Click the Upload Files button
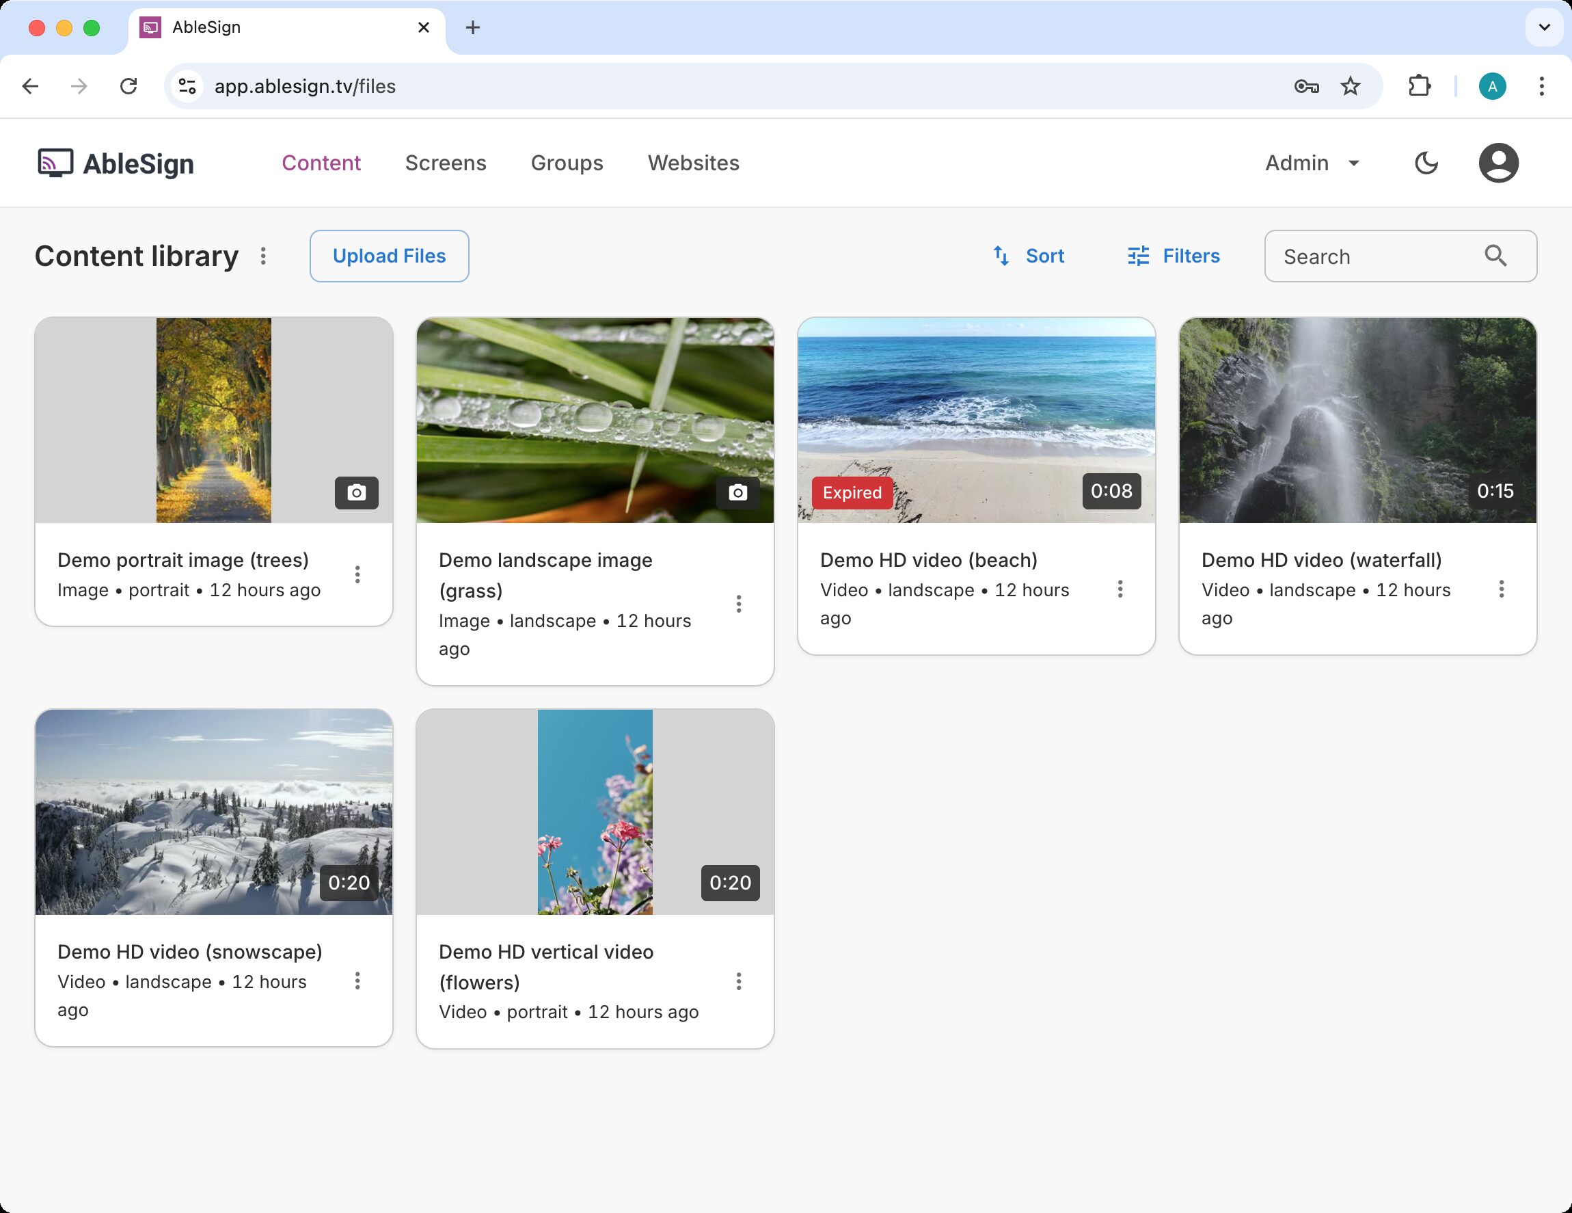1572x1213 pixels. click(390, 256)
